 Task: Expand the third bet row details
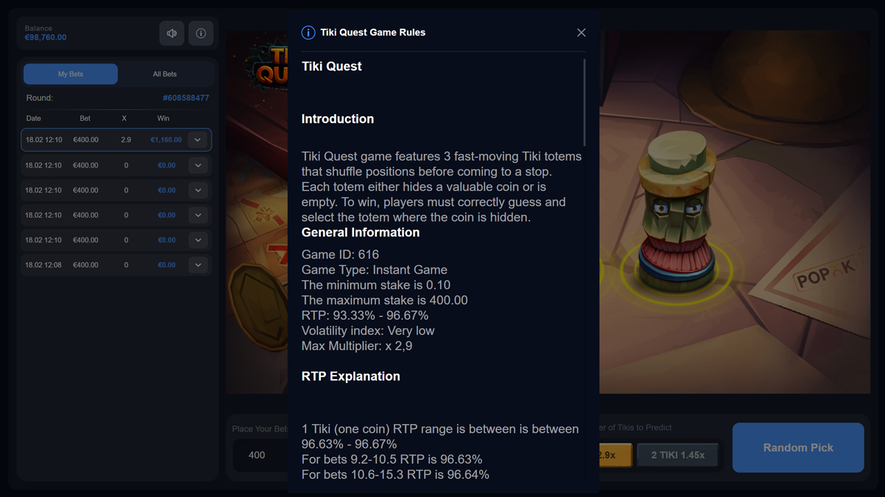click(198, 190)
